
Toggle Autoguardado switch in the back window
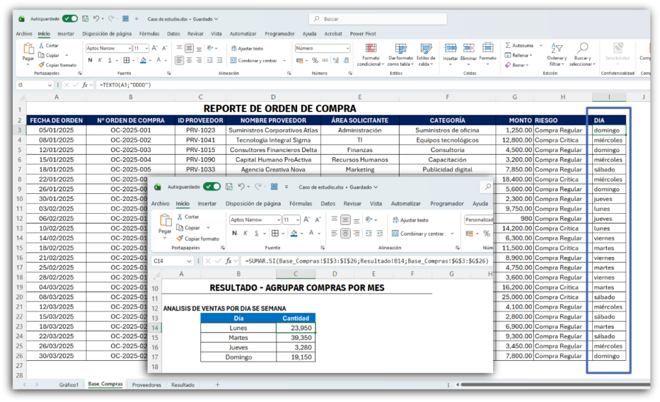[x=70, y=19]
